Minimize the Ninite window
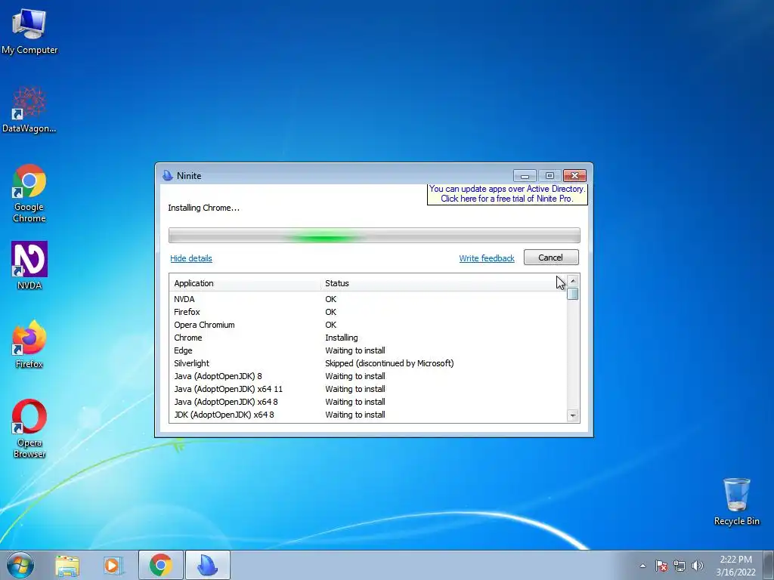 pos(525,175)
